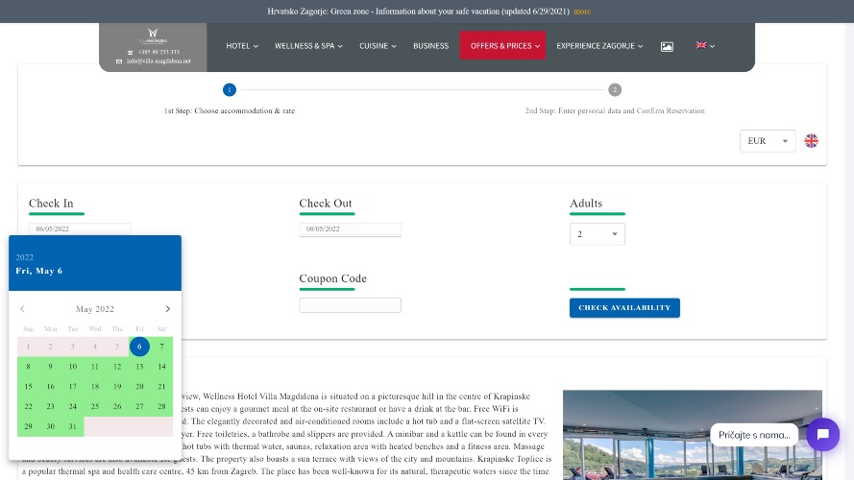Choose May 22 in the calendar

pyautogui.click(x=28, y=406)
